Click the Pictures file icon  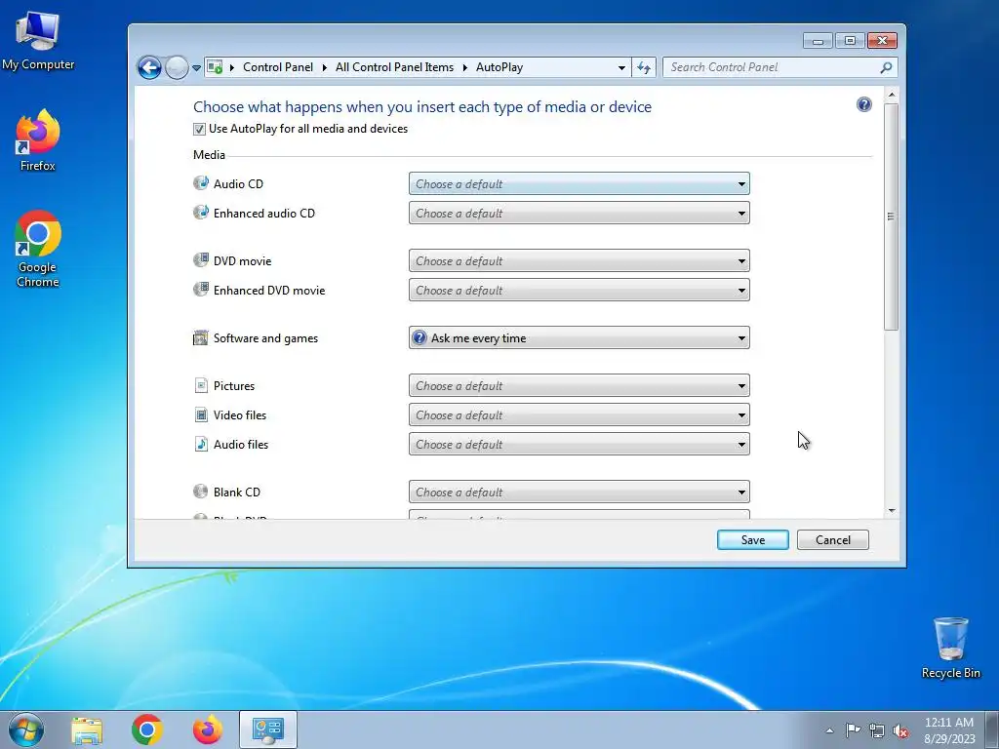click(x=201, y=385)
